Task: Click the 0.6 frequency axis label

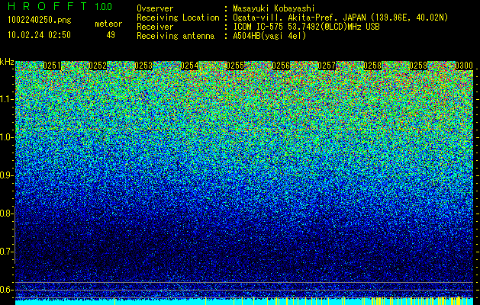Action: click(7, 290)
